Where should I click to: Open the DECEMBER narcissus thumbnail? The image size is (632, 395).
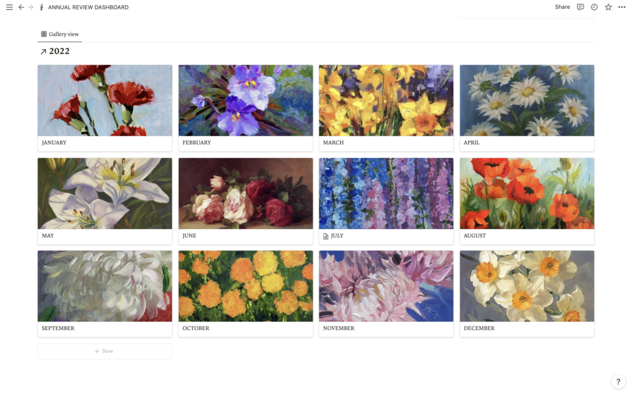[527, 286]
